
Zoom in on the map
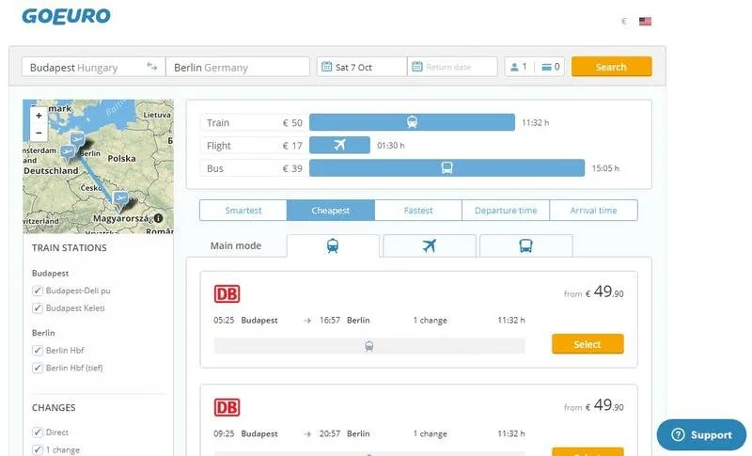pyautogui.click(x=39, y=116)
